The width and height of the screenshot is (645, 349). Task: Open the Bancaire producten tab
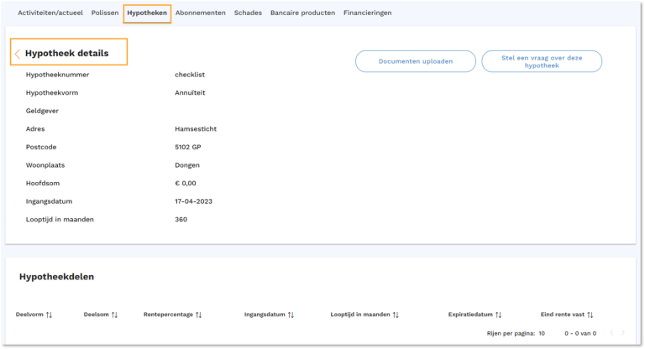coord(302,13)
